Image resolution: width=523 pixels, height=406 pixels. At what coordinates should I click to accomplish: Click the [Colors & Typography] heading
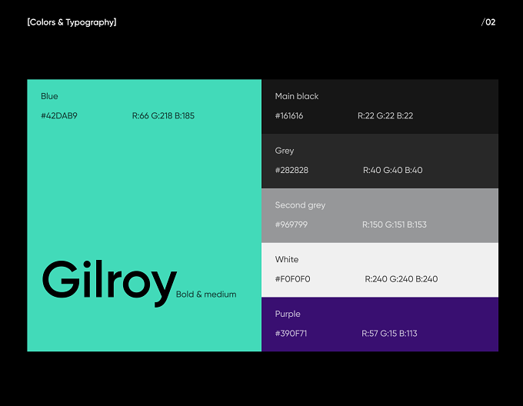tap(72, 22)
